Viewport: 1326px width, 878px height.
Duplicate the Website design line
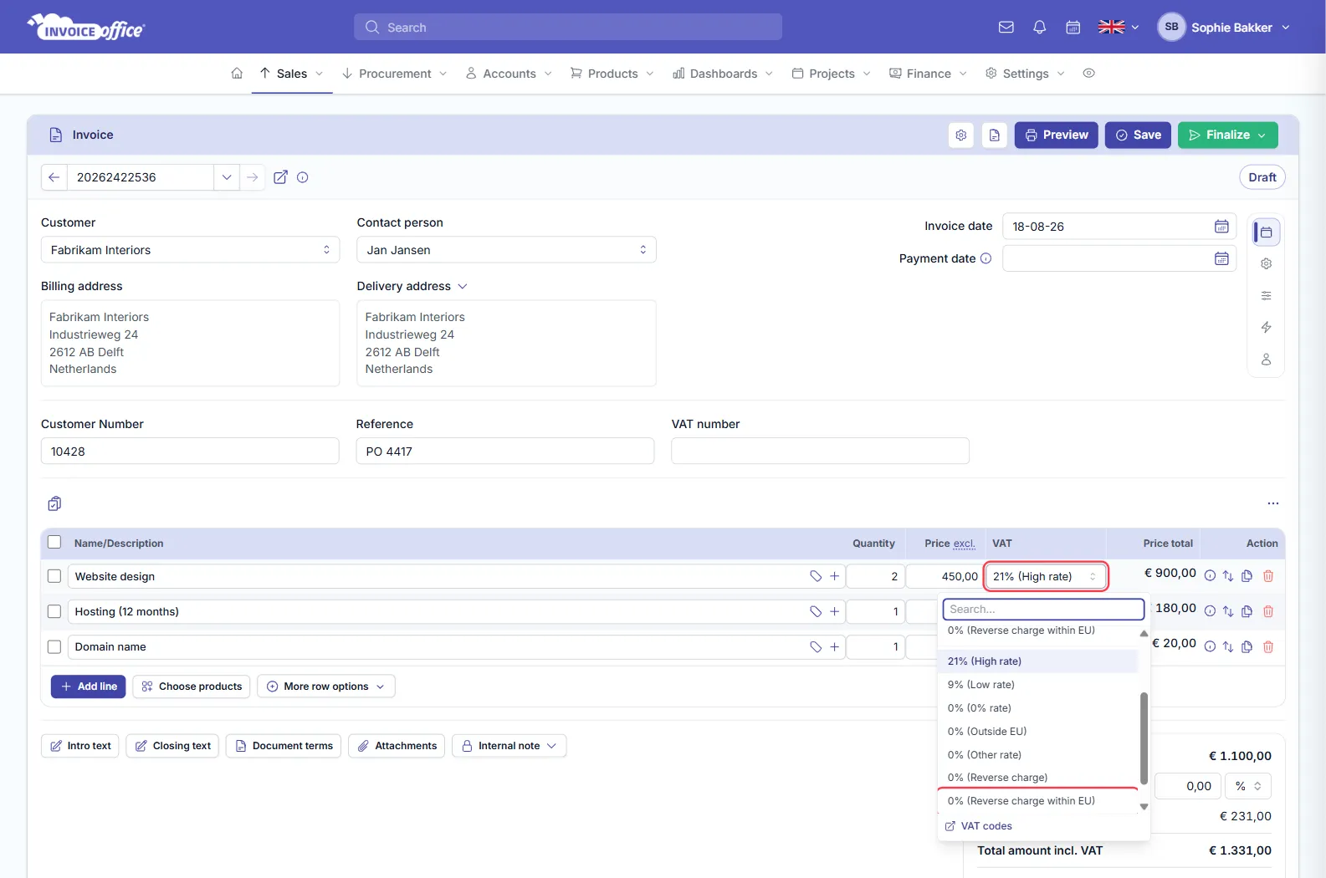(x=1247, y=576)
